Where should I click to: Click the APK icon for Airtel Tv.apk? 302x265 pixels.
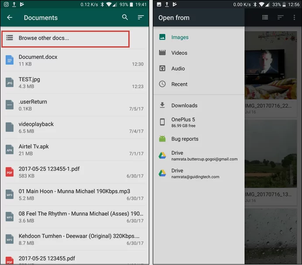(x=10, y=150)
